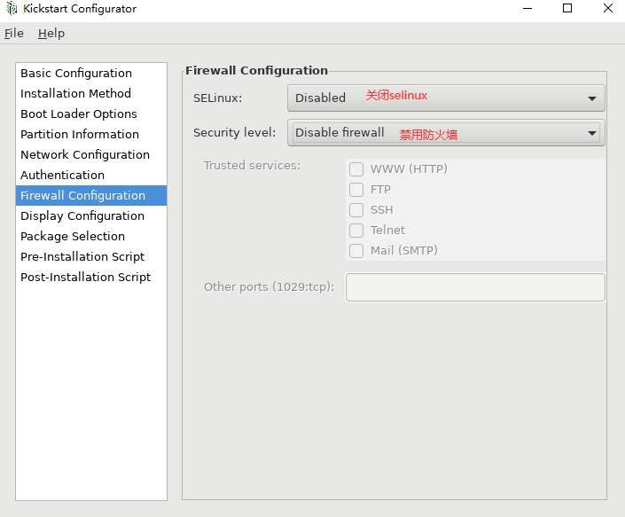The height and width of the screenshot is (517, 625).
Task: Open the Help menu
Action: [51, 34]
